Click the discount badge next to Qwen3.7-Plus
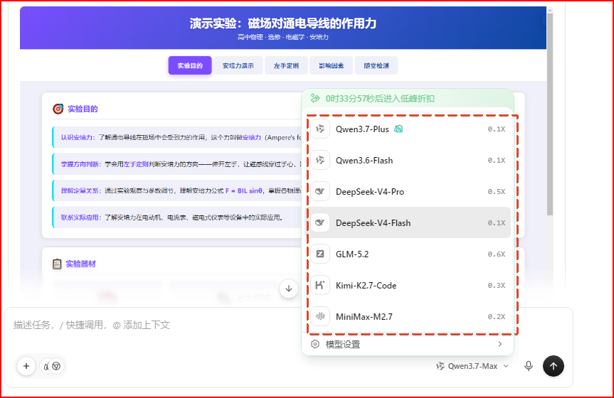The width and height of the screenshot is (614, 398). 398,129
